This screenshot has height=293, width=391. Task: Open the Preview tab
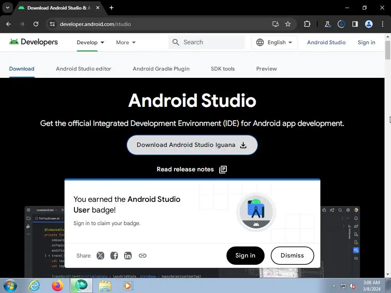coord(267,69)
